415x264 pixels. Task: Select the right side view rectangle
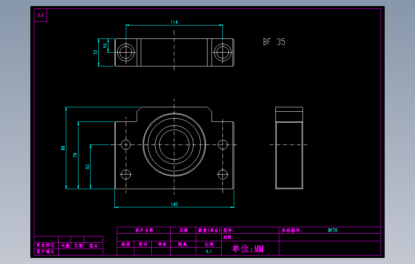[x=289, y=148]
